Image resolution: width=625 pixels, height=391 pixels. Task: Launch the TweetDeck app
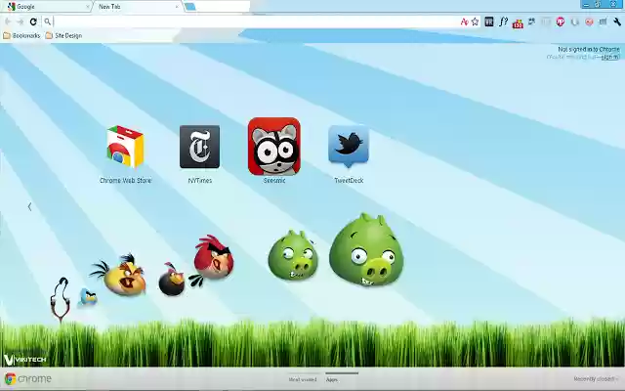pyautogui.click(x=349, y=147)
